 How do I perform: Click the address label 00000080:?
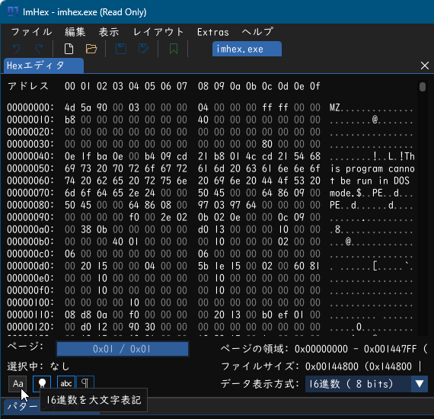coord(30,205)
